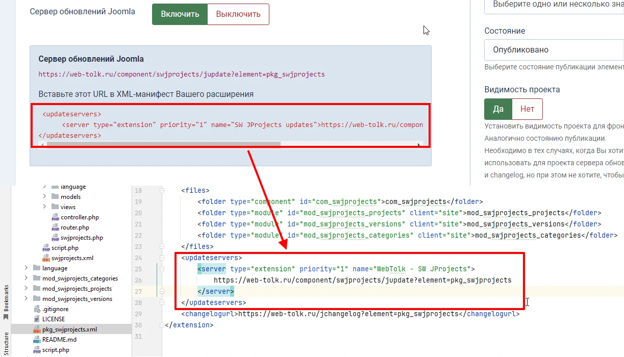Turn on Joomla update server with Включить
The image size is (624, 357).
[180, 14]
